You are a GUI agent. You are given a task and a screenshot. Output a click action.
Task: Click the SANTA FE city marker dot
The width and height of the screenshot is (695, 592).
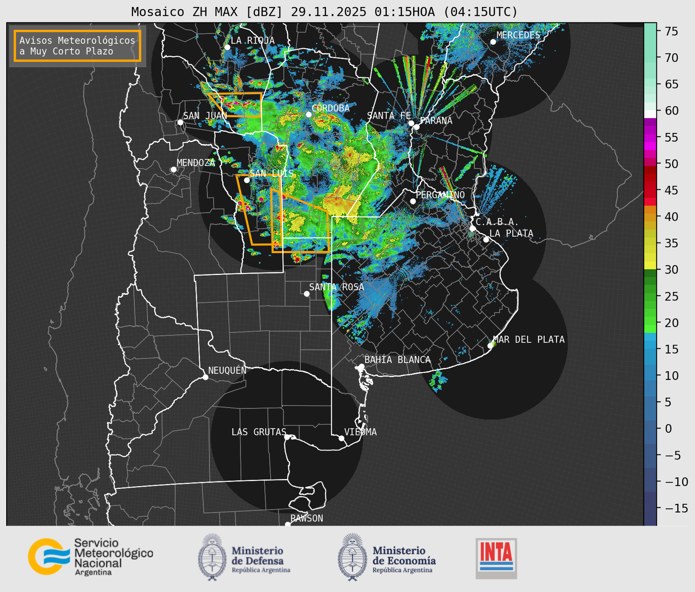pos(411,123)
